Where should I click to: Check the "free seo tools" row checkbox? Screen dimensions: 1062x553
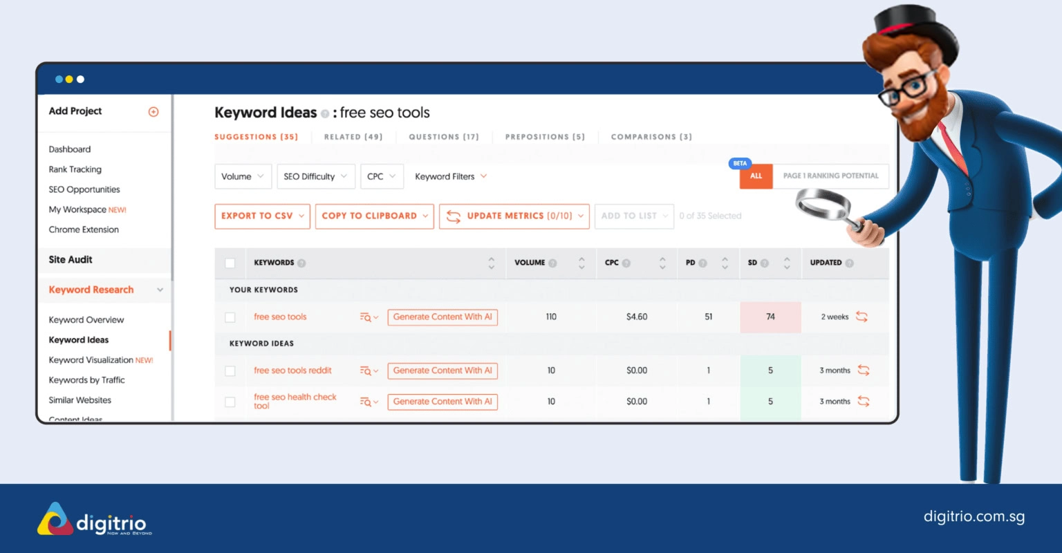click(x=230, y=317)
